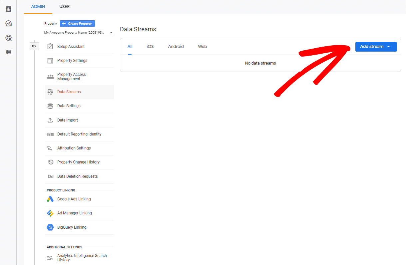Click the Setup Assistant checkbox icon
The image size is (406, 265).
tap(50, 47)
